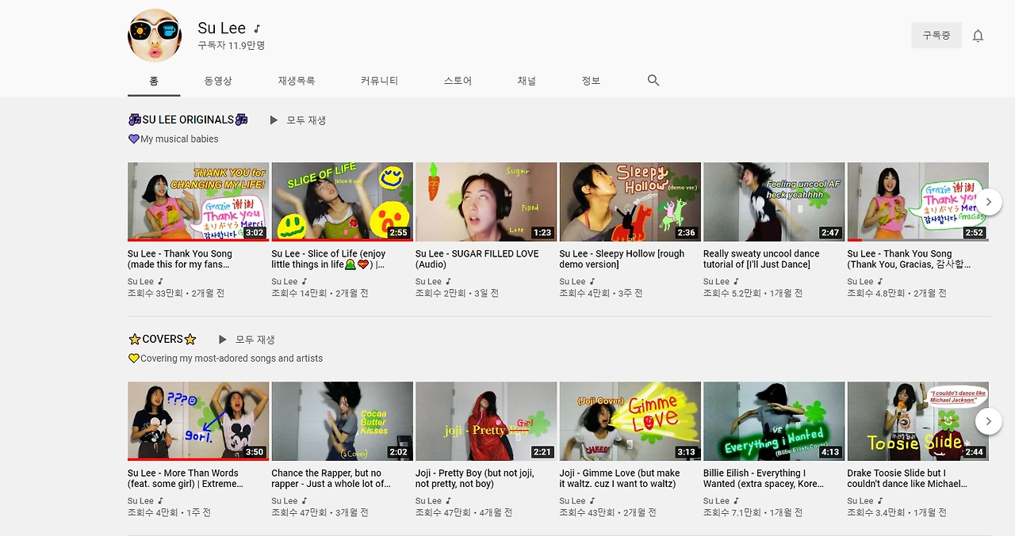
Task: Click title Really sweaty uncool dance tutorial
Action: [761, 259]
